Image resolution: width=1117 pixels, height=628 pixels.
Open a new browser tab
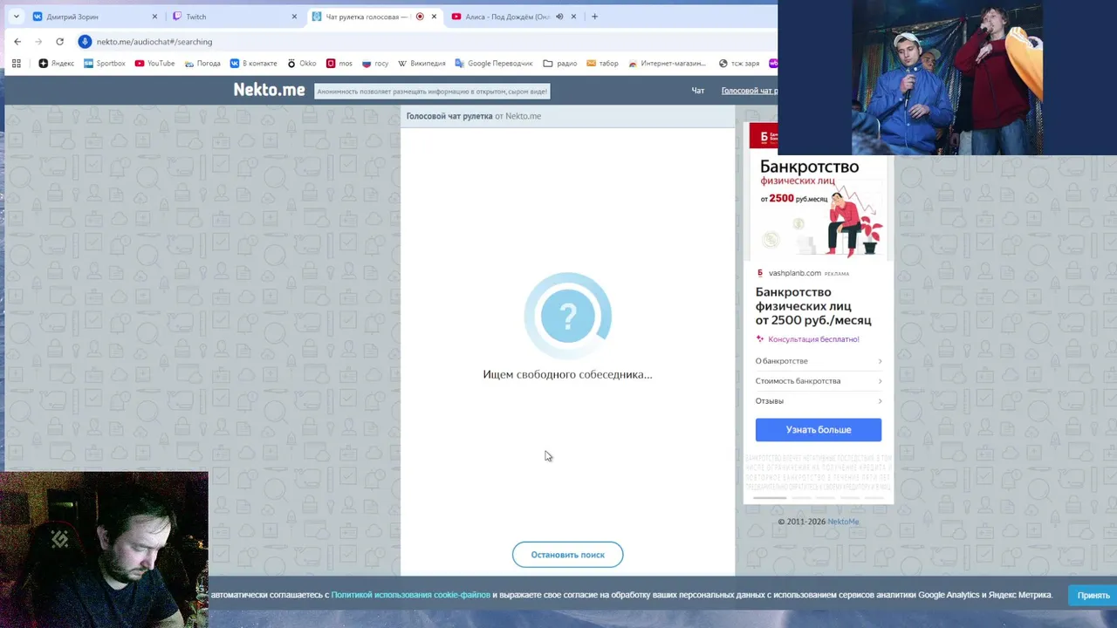[x=595, y=17]
